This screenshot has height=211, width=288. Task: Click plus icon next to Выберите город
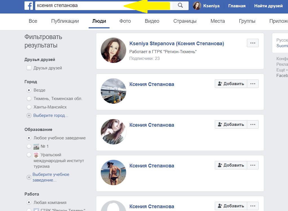(29, 115)
